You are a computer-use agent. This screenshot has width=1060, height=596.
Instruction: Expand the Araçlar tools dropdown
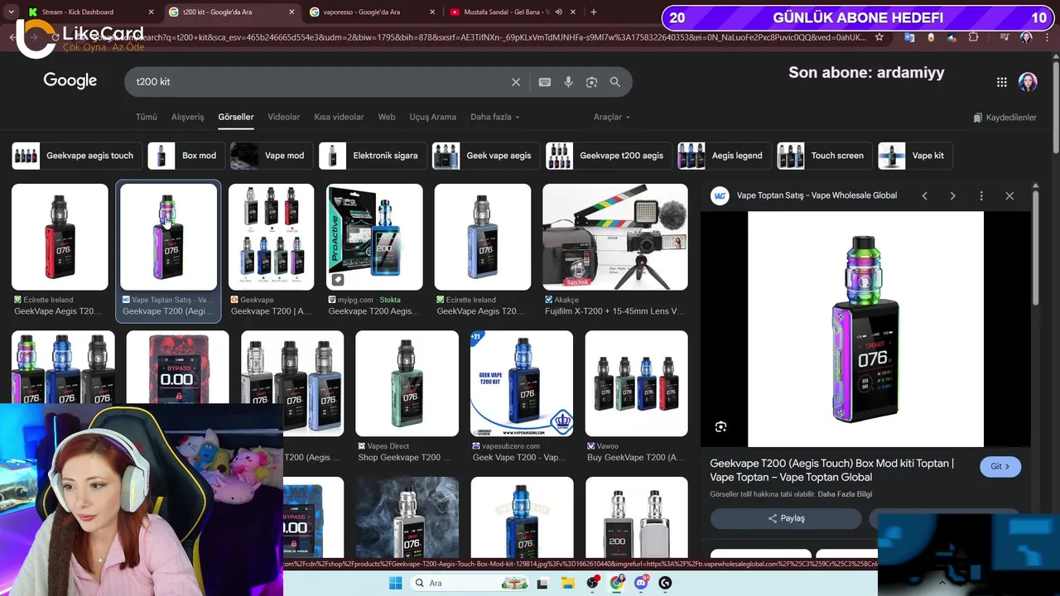coord(611,117)
